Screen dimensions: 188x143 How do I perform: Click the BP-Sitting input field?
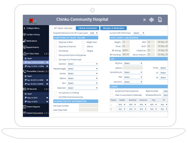126,50
